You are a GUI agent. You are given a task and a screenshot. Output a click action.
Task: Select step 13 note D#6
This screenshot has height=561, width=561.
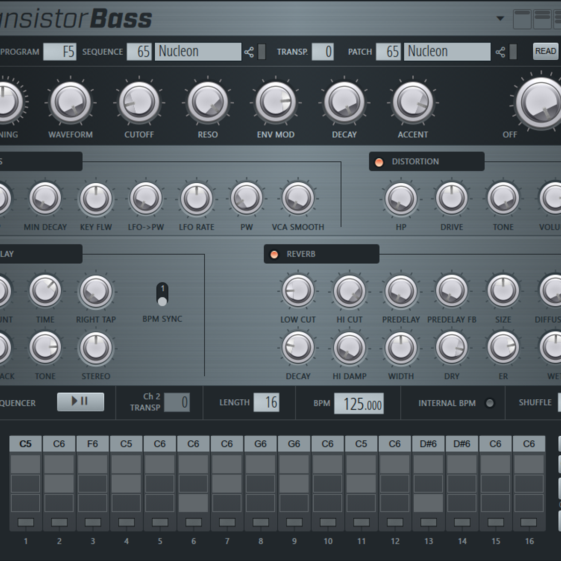(x=428, y=444)
